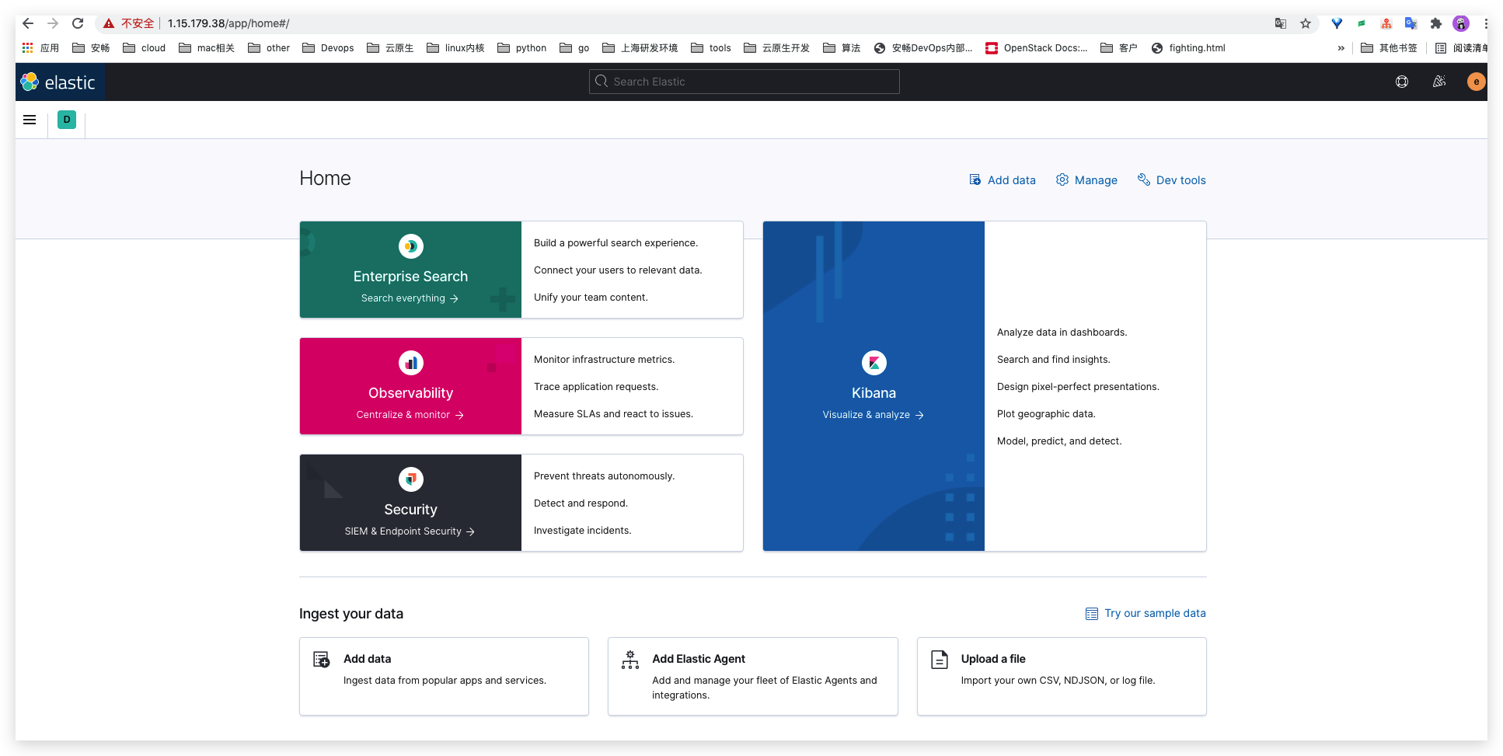The width and height of the screenshot is (1503, 756).
Task: Click the Search Elastic field
Action: point(744,82)
